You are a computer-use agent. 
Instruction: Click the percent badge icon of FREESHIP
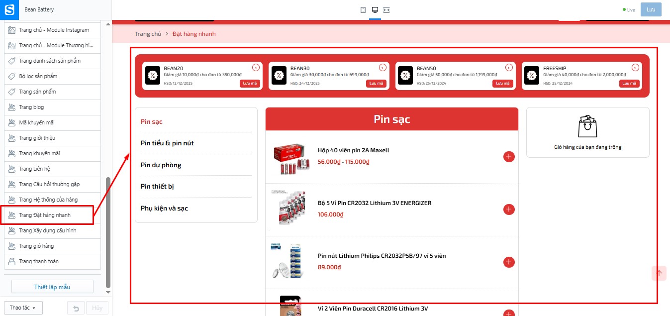[532, 76]
